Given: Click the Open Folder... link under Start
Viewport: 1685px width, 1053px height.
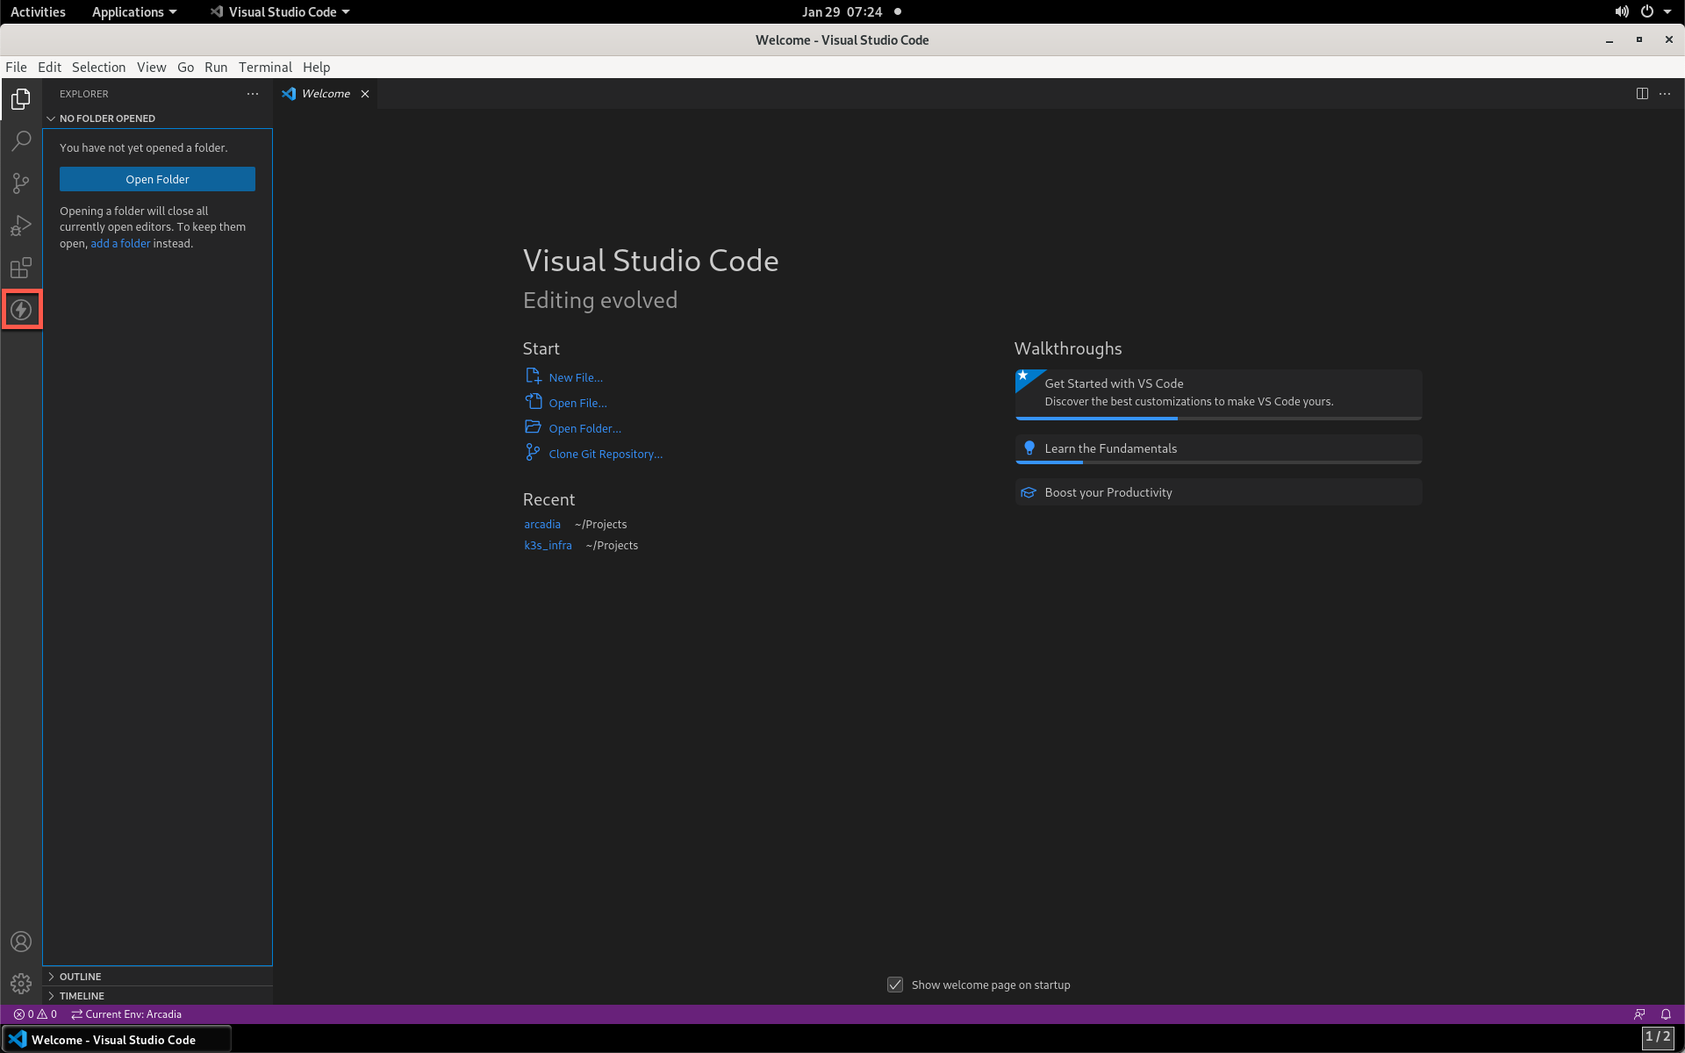Looking at the screenshot, I should pos(584,428).
